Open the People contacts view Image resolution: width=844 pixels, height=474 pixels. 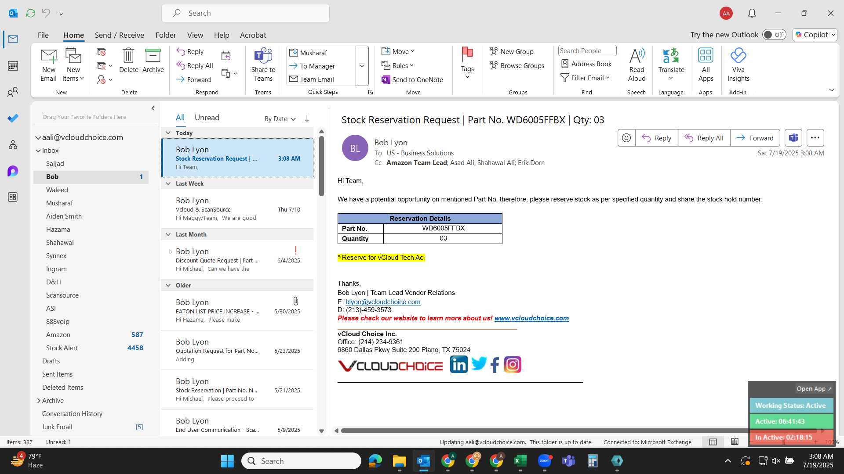pyautogui.click(x=13, y=92)
